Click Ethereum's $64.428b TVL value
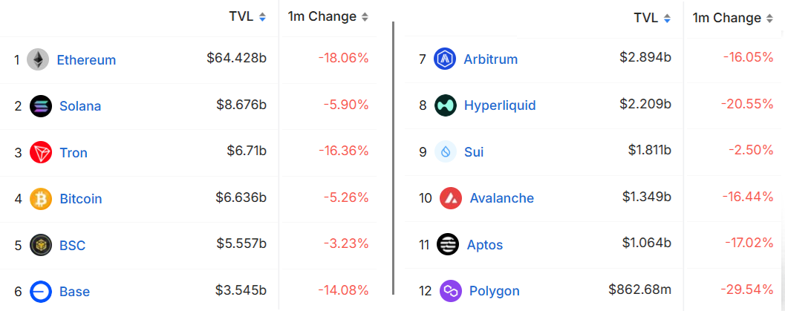 (236, 58)
